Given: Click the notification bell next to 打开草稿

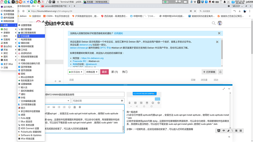Looking at the screenshot, I should click(220, 72).
